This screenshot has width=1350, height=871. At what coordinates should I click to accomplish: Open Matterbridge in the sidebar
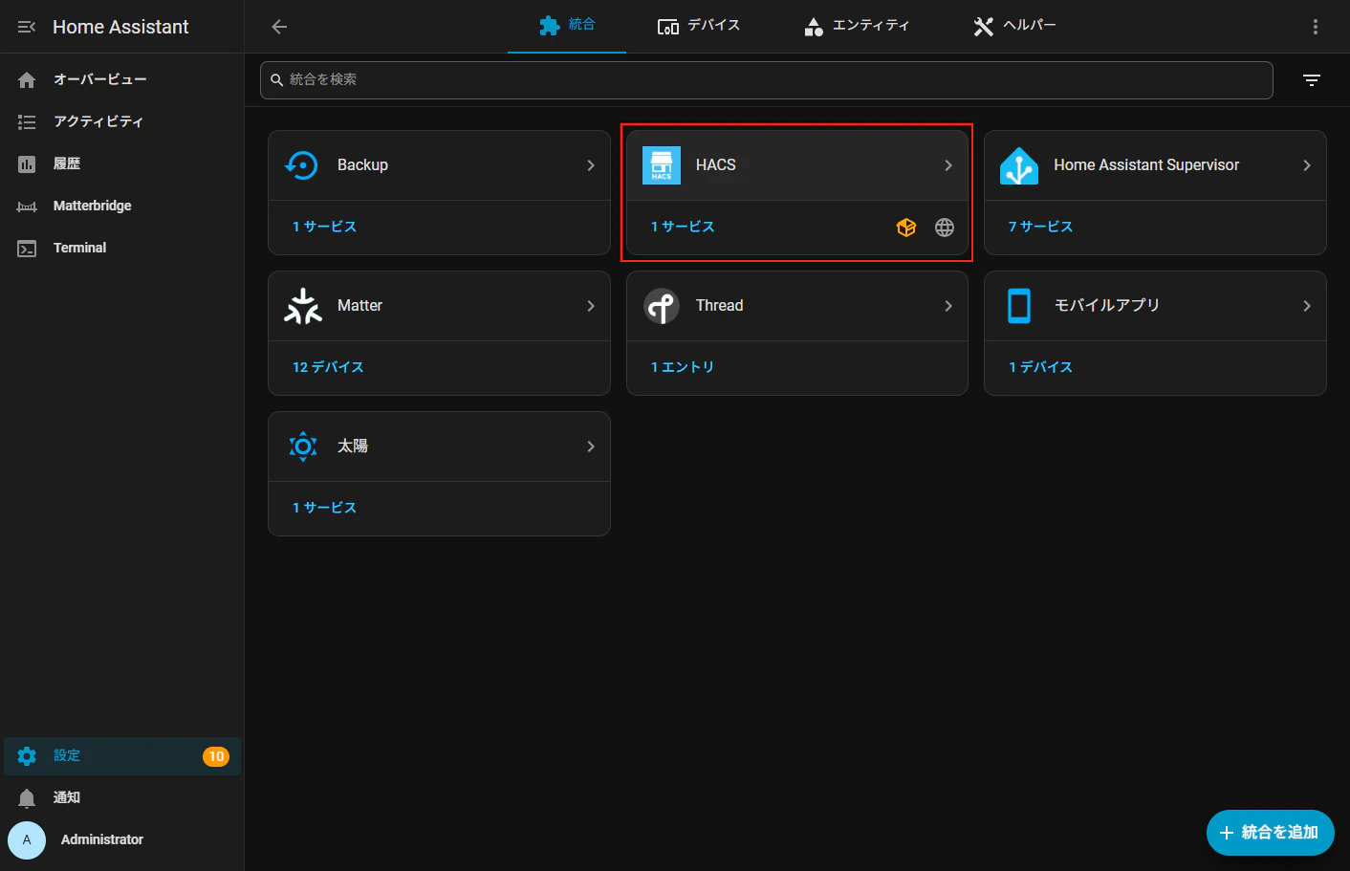122,207
